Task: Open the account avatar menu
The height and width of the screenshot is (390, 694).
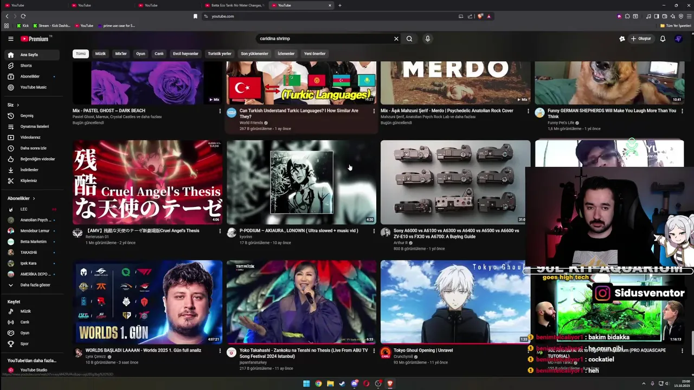Action: coord(678,38)
